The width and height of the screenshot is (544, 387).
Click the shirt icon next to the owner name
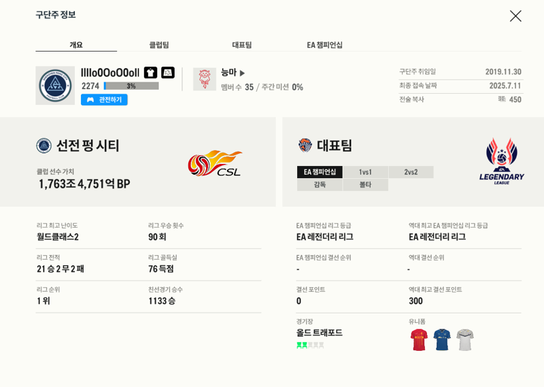click(x=150, y=73)
